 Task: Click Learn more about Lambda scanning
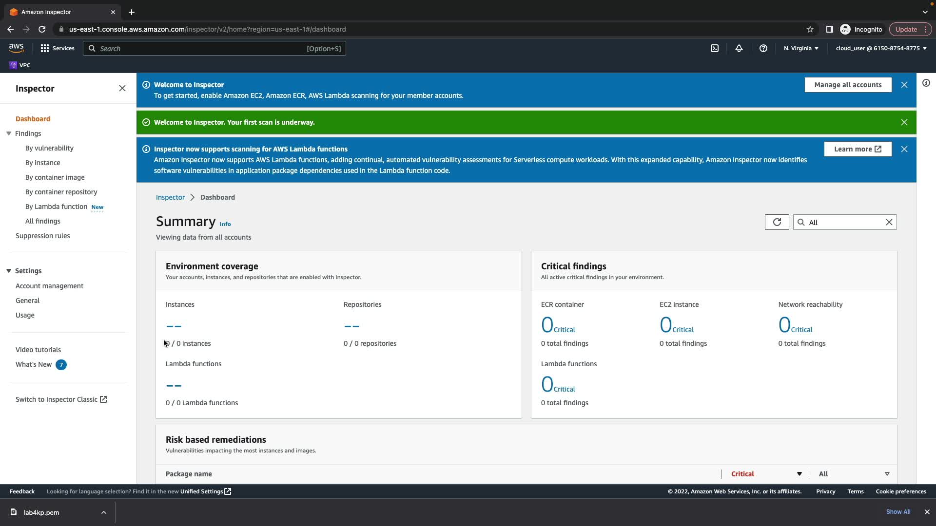click(x=857, y=149)
